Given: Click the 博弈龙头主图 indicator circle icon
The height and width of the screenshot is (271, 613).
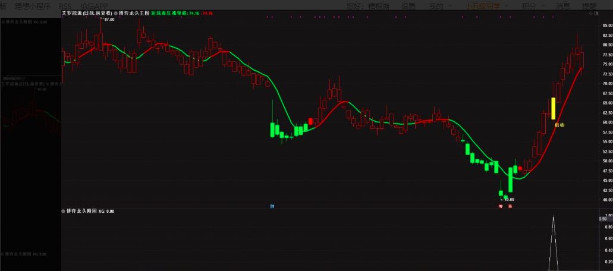Looking at the screenshot, I should tap(116, 12).
